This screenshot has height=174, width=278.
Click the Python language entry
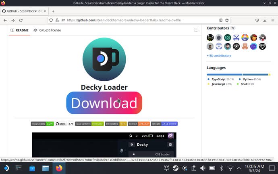[250, 79]
